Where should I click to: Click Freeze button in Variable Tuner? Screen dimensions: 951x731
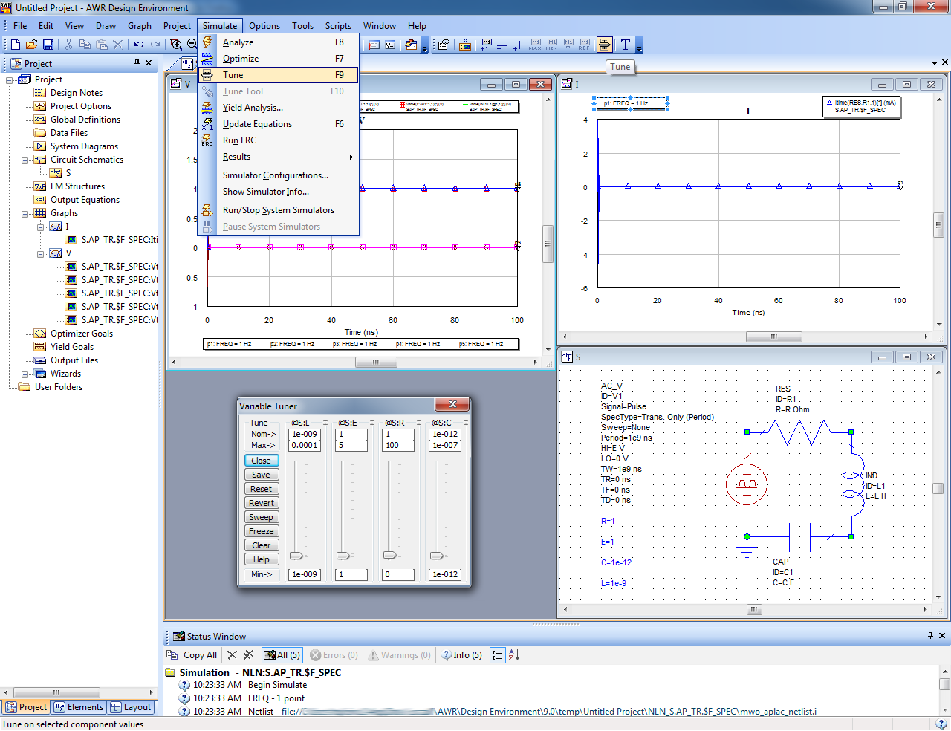point(262,531)
